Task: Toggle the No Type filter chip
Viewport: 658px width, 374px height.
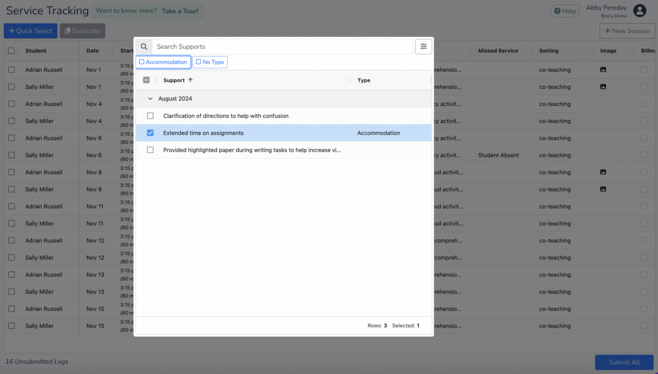Action: pyautogui.click(x=210, y=62)
